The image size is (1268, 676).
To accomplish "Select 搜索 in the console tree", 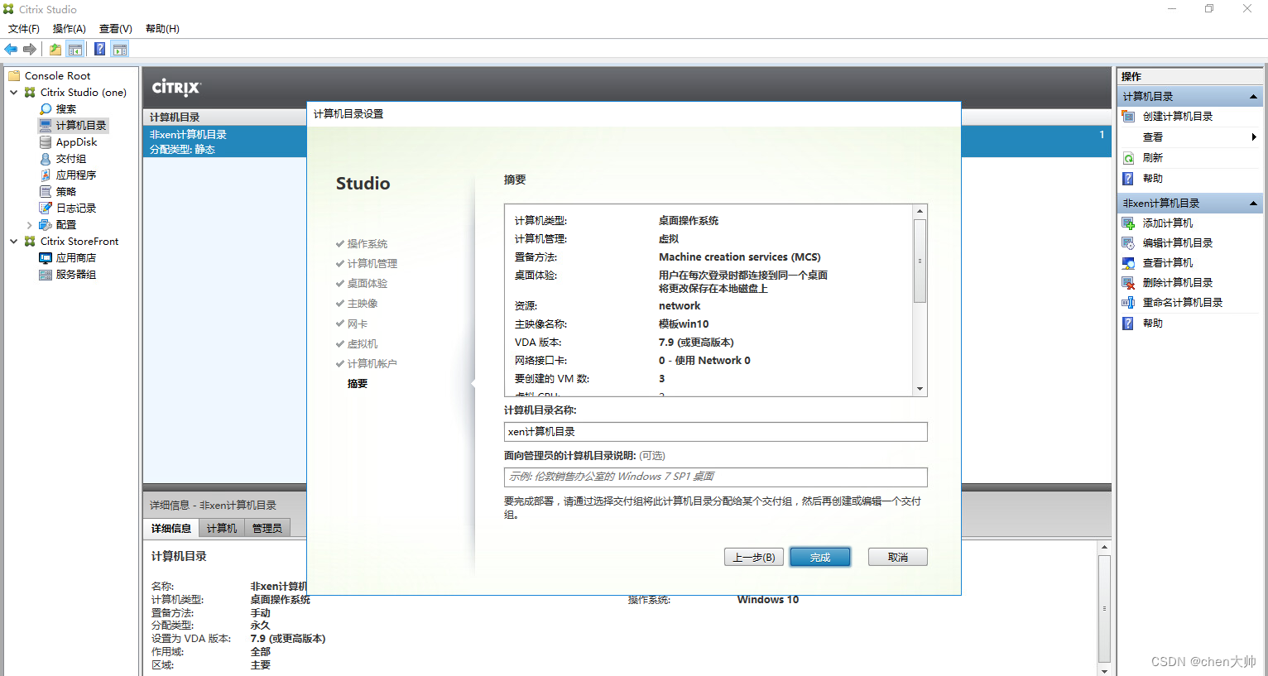I will coord(66,109).
